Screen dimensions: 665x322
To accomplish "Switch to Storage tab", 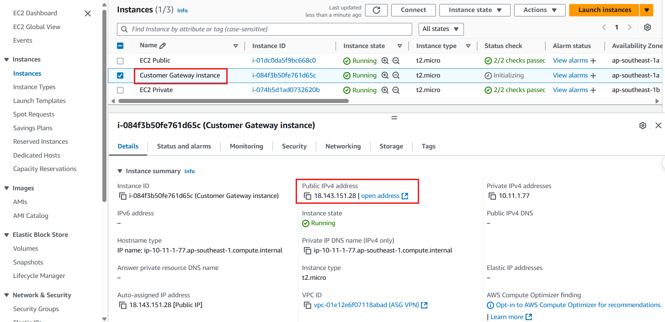I will [x=391, y=146].
